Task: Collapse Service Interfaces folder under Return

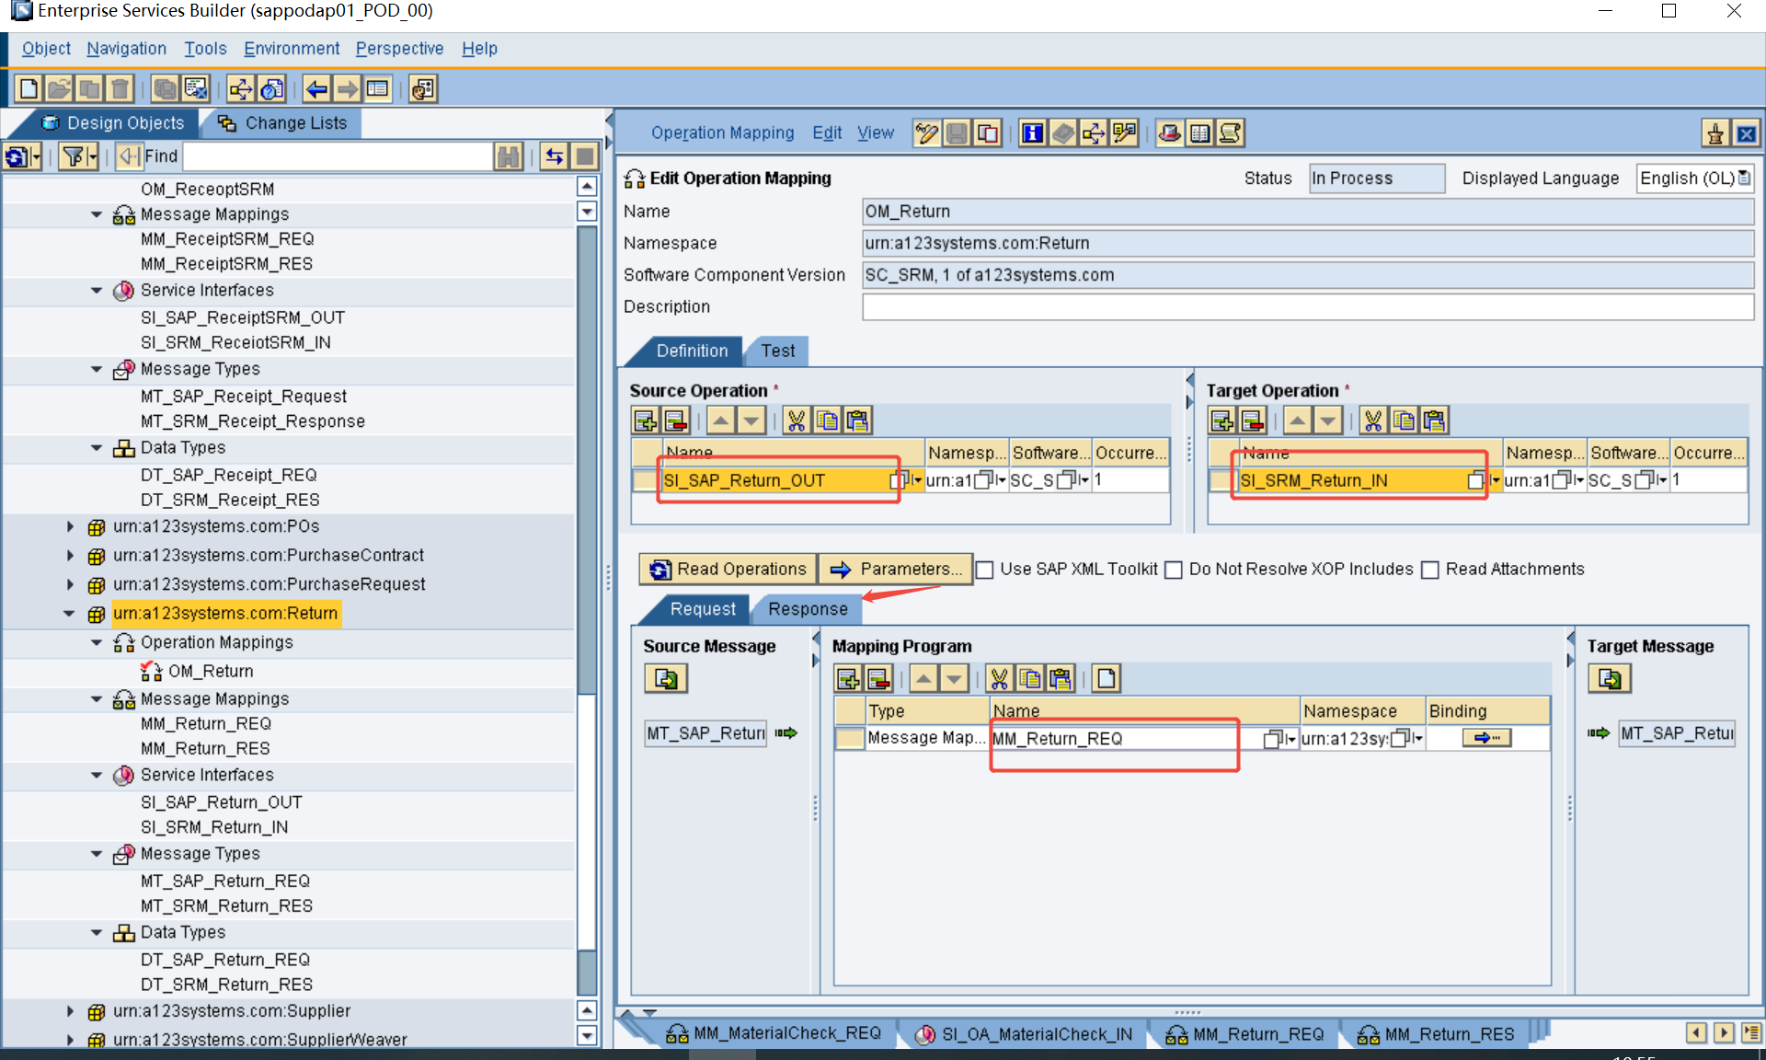Action: pyautogui.click(x=97, y=775)
